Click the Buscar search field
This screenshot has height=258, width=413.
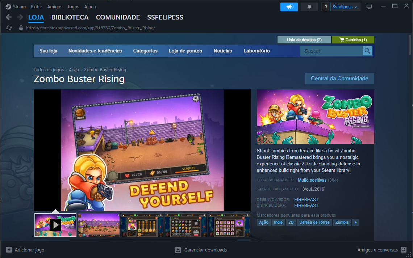[x=331, y=51]
